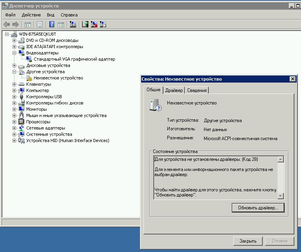Expand the Процессоры node
This screenshot has width=301, height=252.
tap(14, 122)
